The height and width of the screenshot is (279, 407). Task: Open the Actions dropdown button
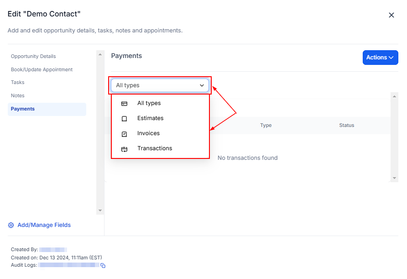pos(380,58)
